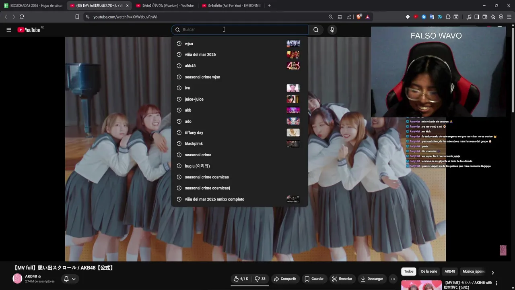Viewport: 515px width, 290px height.
Task: Click the Compartir button
Action: click(x=285, y=279)
